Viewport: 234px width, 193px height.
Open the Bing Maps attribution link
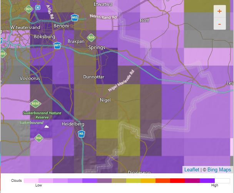pos(219,169)
